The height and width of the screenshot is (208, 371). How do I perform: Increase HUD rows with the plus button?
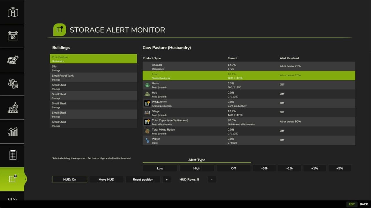tap(167, 179)
